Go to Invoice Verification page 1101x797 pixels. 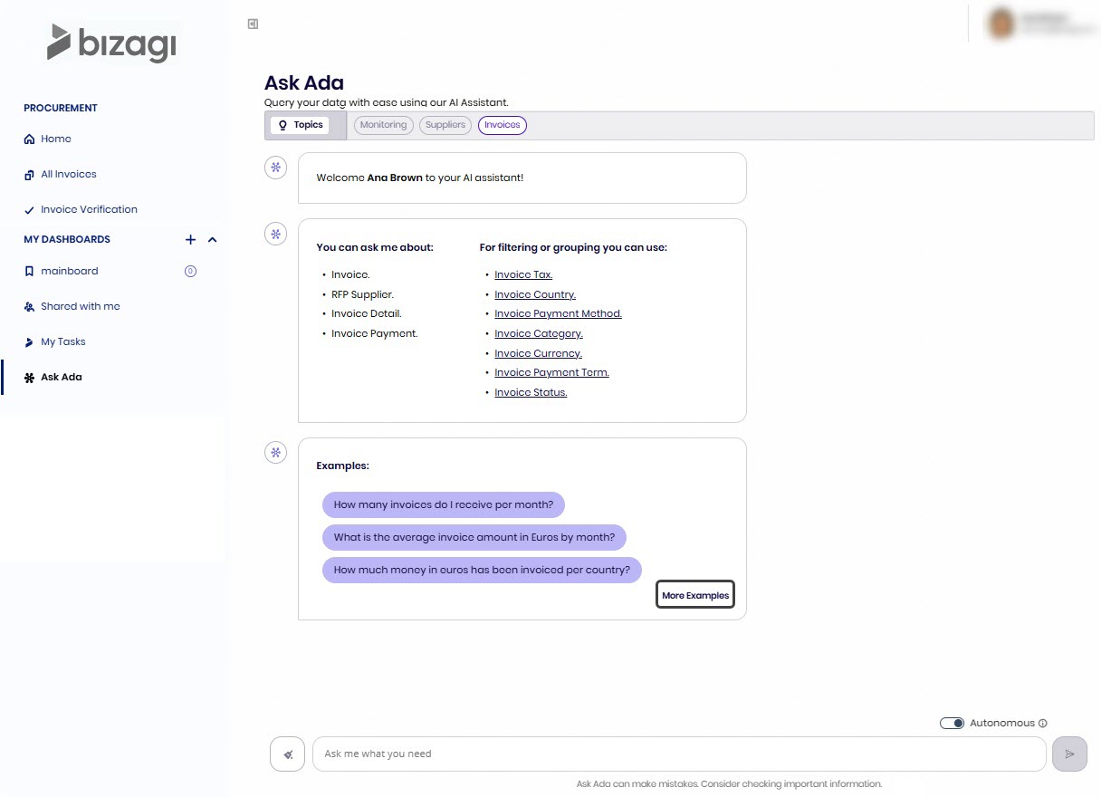[x=89, y=209]
